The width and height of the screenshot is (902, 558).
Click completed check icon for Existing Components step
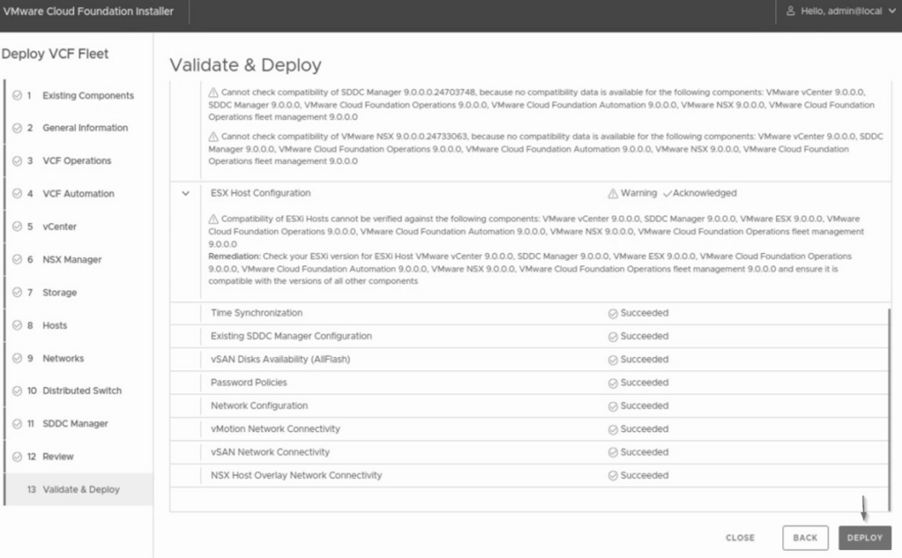pos(18,95)
